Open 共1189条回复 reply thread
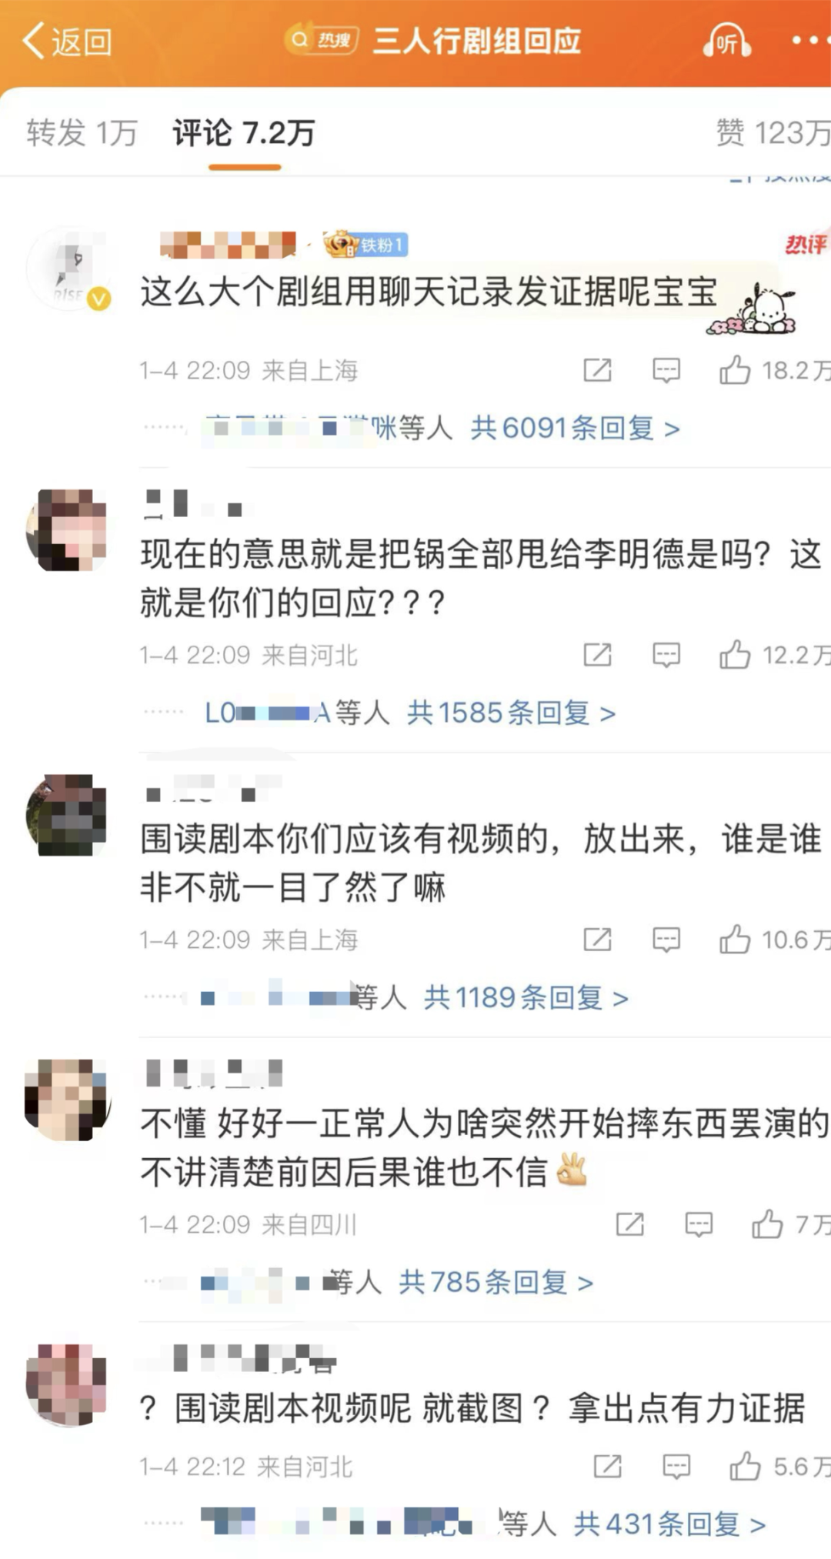The image size is (831, 1559). [526, 997]
